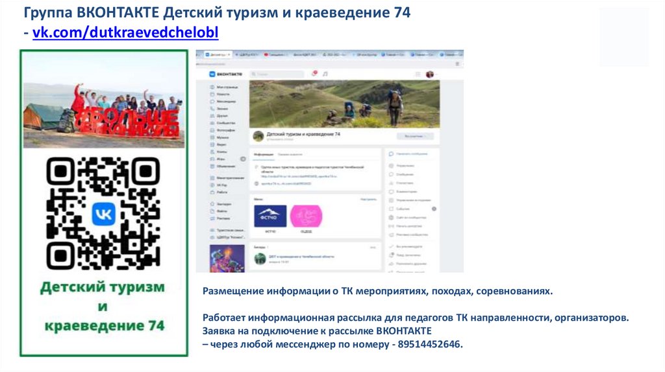Switch to the Свежие новости tab

click(x=290, y=155)
